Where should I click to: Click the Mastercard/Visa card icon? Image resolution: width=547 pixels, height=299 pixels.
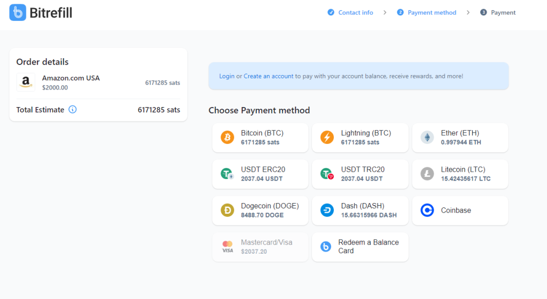click(x=228, y=246)
